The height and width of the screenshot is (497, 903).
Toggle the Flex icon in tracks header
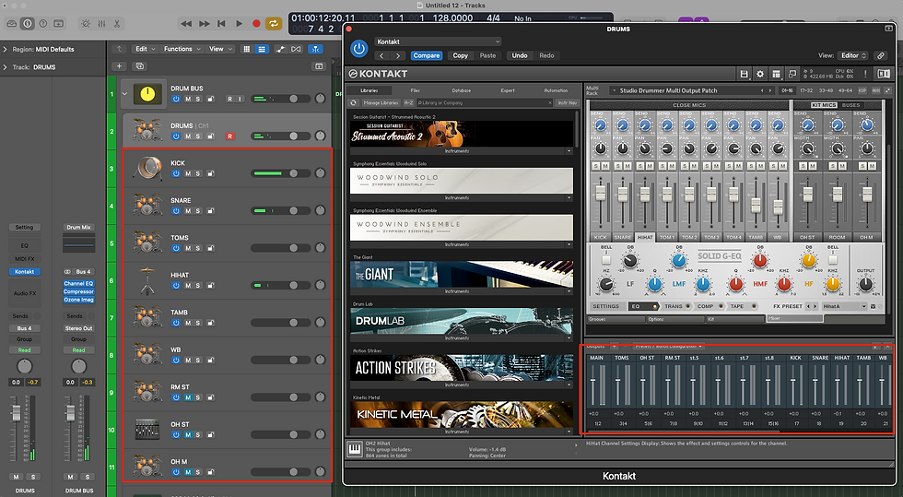click(x=296, y=49)
